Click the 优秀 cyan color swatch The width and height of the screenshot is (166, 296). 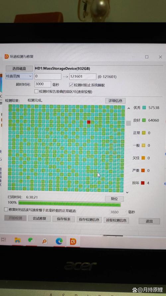[144, 108]
